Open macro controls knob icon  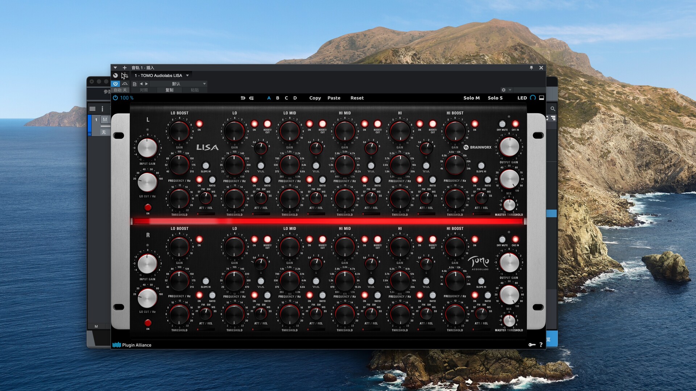point(115,75)
